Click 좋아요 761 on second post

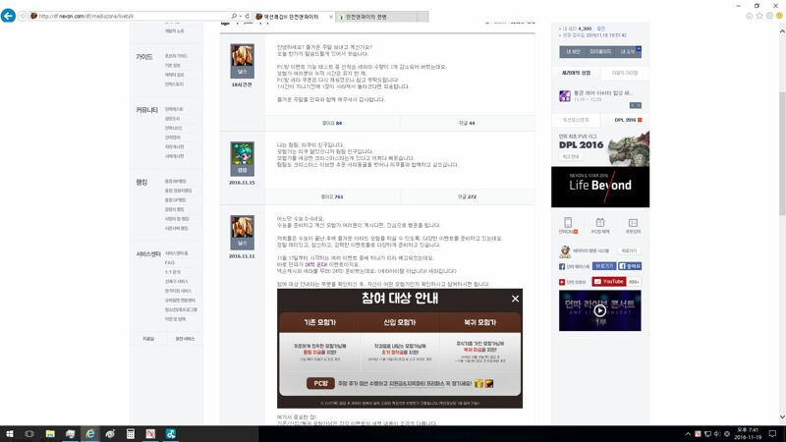(x=332, y=197)
